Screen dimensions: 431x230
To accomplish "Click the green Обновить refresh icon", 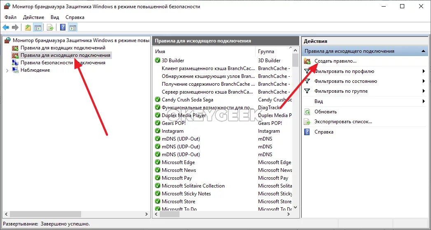I will (x=308, y=112).
